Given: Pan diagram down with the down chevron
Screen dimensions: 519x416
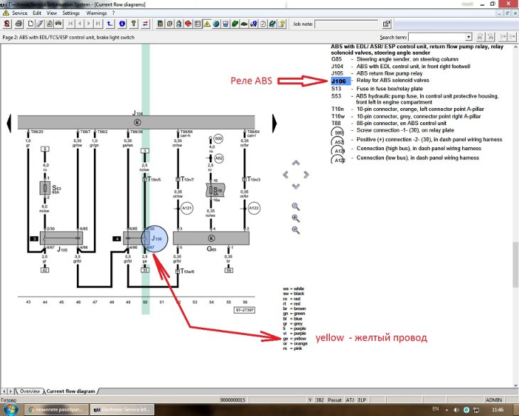Looking at the screenshot, I should [x=296, y=186].
